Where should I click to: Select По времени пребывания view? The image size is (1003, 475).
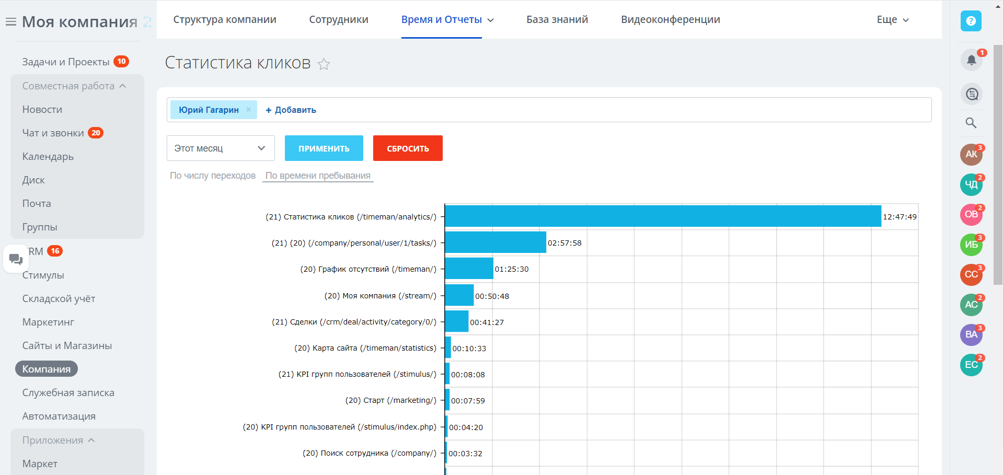pos(318,176)
